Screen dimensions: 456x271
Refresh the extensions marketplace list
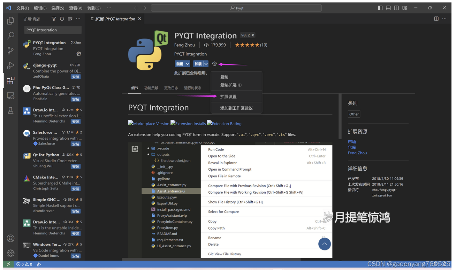62,19
